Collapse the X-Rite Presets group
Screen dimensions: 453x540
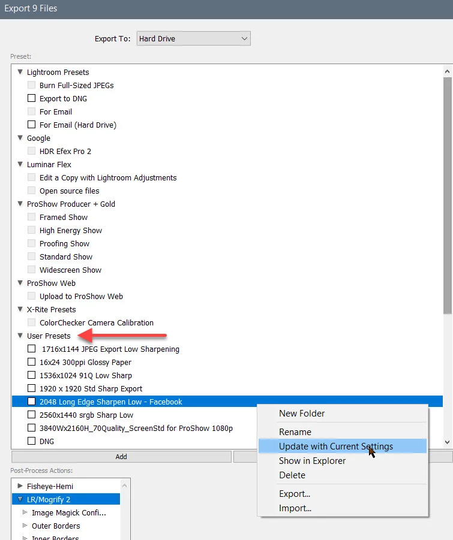tap(20, 309)
